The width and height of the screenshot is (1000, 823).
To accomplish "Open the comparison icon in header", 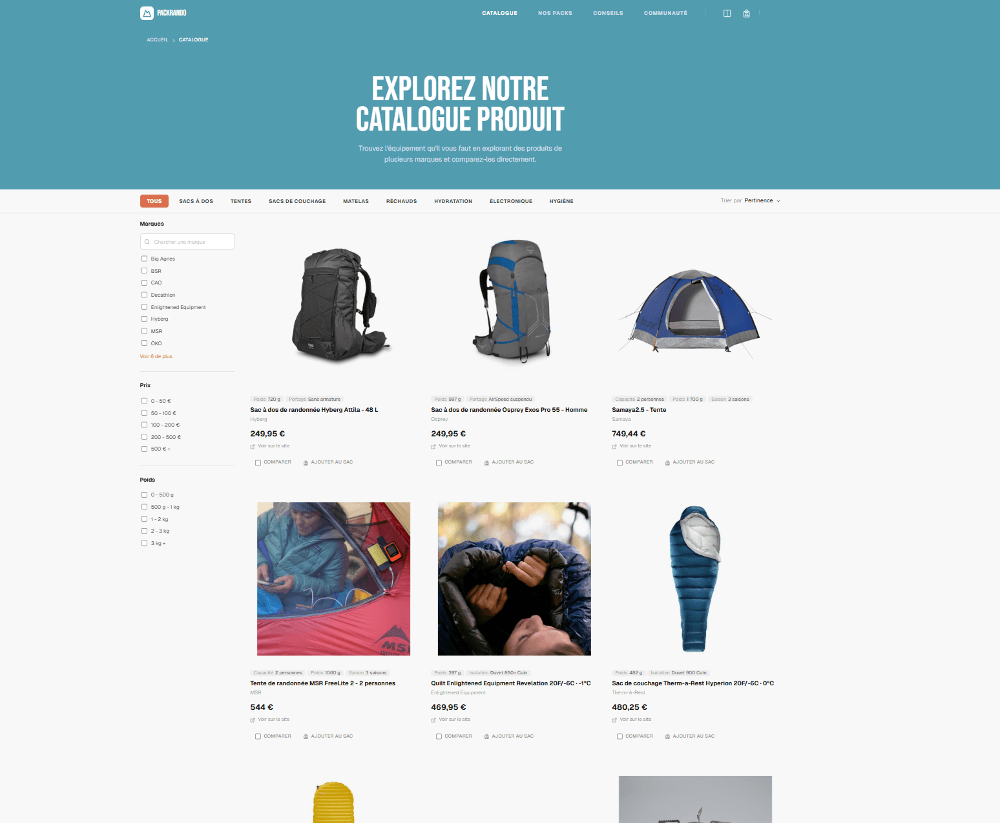I will (x=727, y=13).
